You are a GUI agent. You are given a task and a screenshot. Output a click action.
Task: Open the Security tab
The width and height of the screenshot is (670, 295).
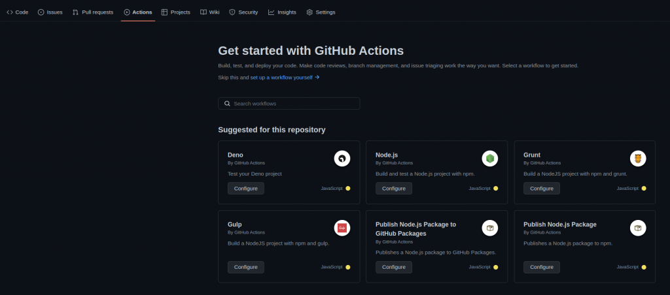243,12
